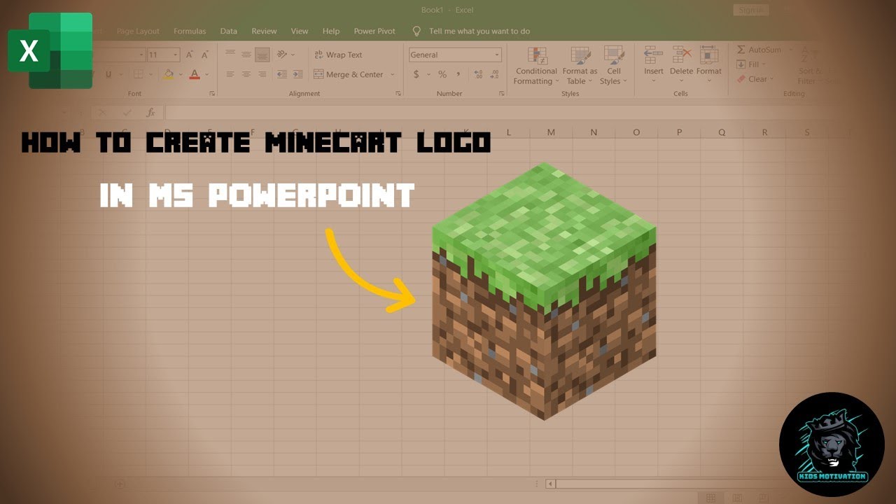Open Alignment dialog launcher

pos(398,93)
